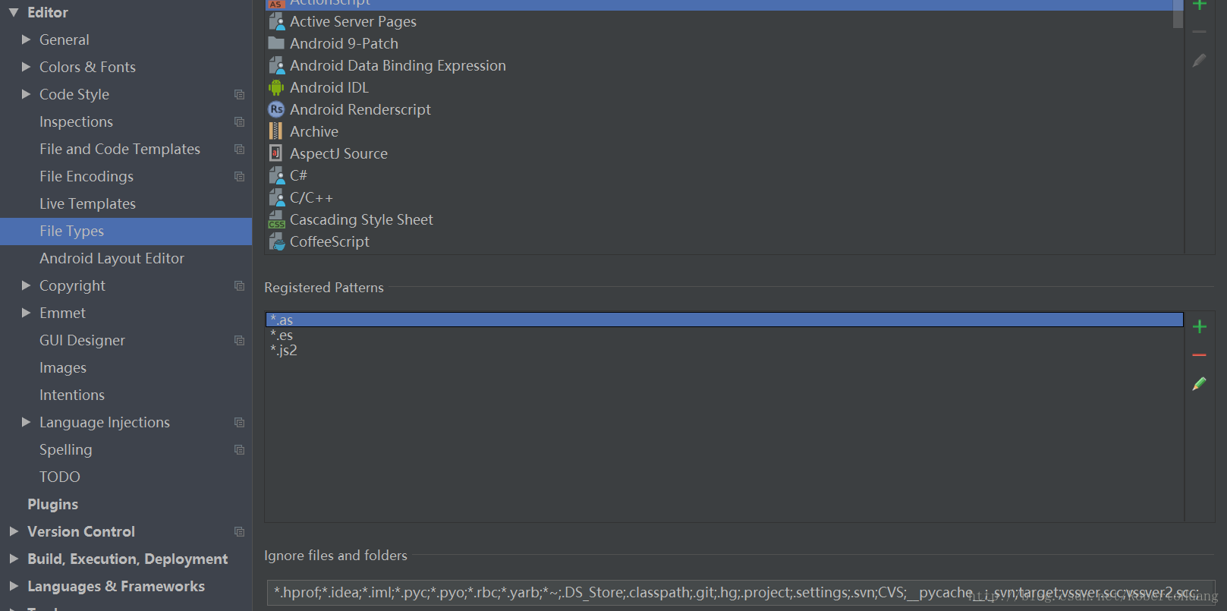1227x611 pixels.
Task: Click the AspectJ Source file icon
Action: click(276, 154)
